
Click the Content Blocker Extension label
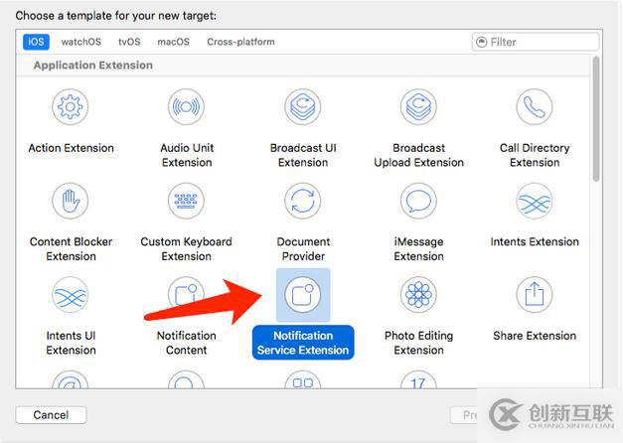tap(71, 248)
